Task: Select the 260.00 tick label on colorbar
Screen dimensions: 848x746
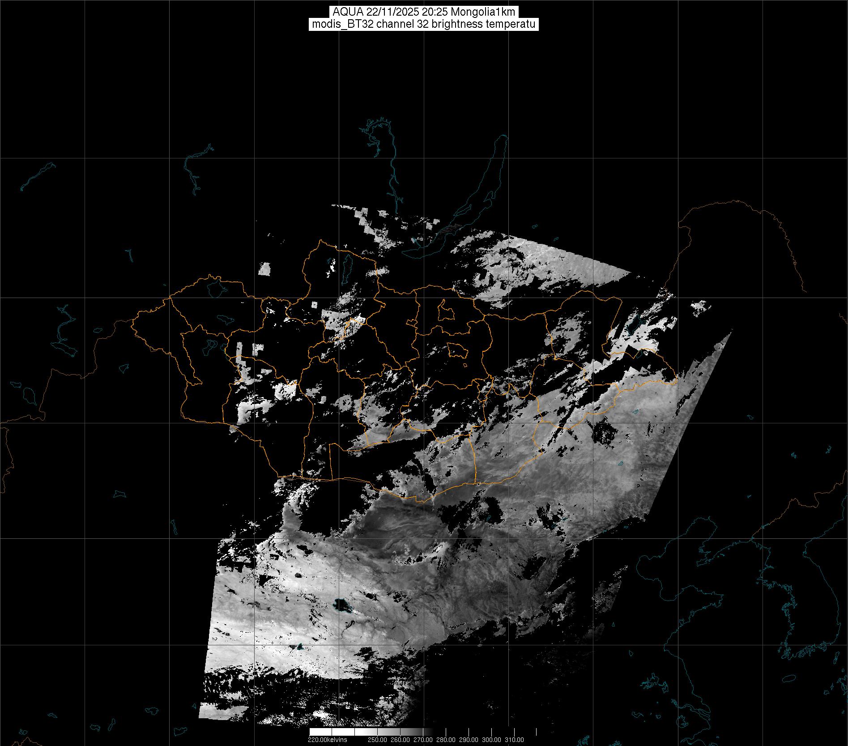Action: point(400,740)
